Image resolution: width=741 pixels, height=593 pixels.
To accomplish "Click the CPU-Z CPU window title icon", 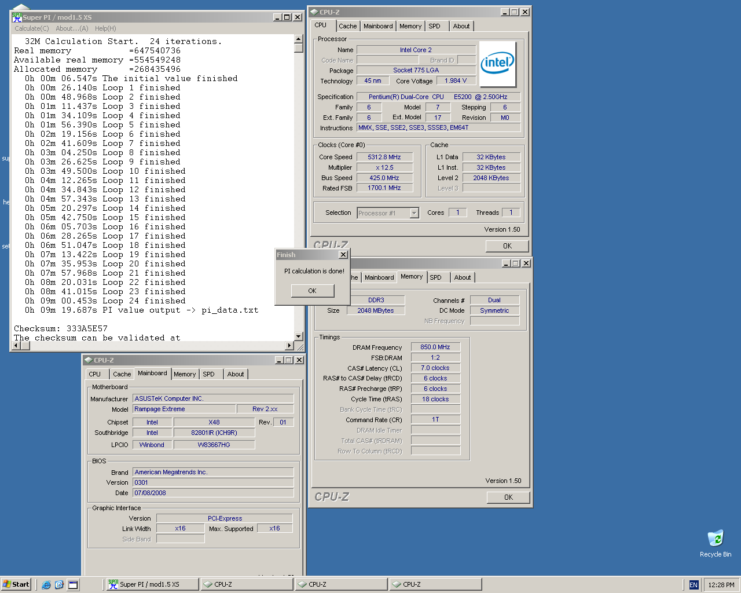I will point(314,12).
